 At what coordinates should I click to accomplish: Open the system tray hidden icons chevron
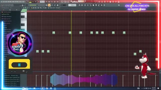tap(142, 88)
